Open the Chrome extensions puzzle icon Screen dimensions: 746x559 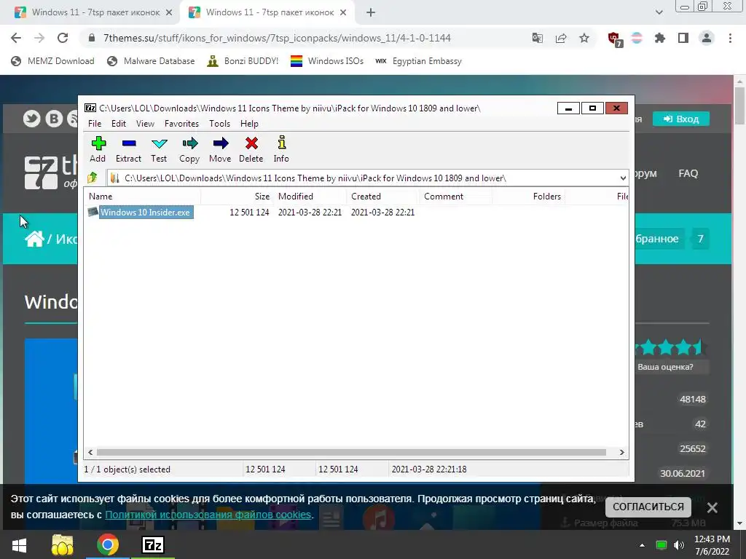(x=660, y=38)
